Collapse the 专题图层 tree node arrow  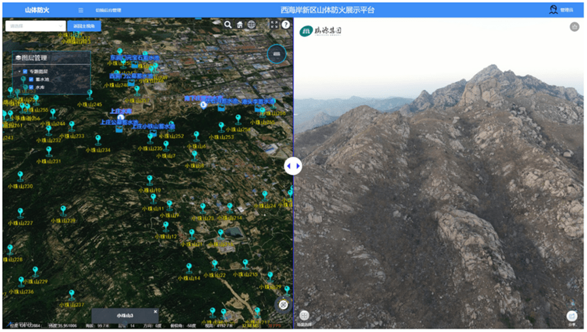[20, 72]
